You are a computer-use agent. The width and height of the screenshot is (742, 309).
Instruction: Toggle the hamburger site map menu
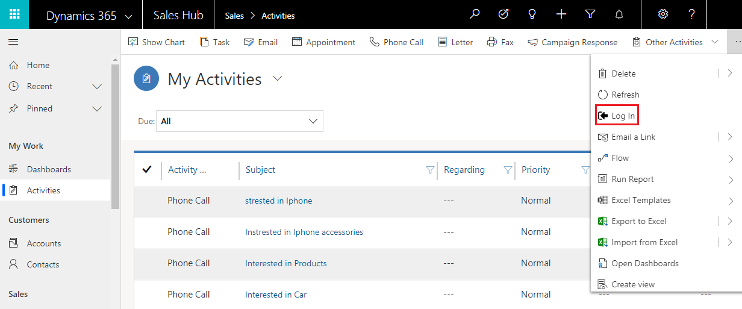[13, 42]
